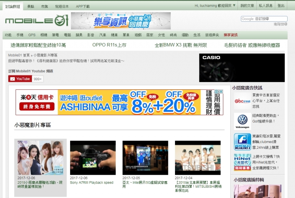Open the 2018小惡魔桌曆 video thumbnail
This screenshot has width=295, height=198.
41,158
